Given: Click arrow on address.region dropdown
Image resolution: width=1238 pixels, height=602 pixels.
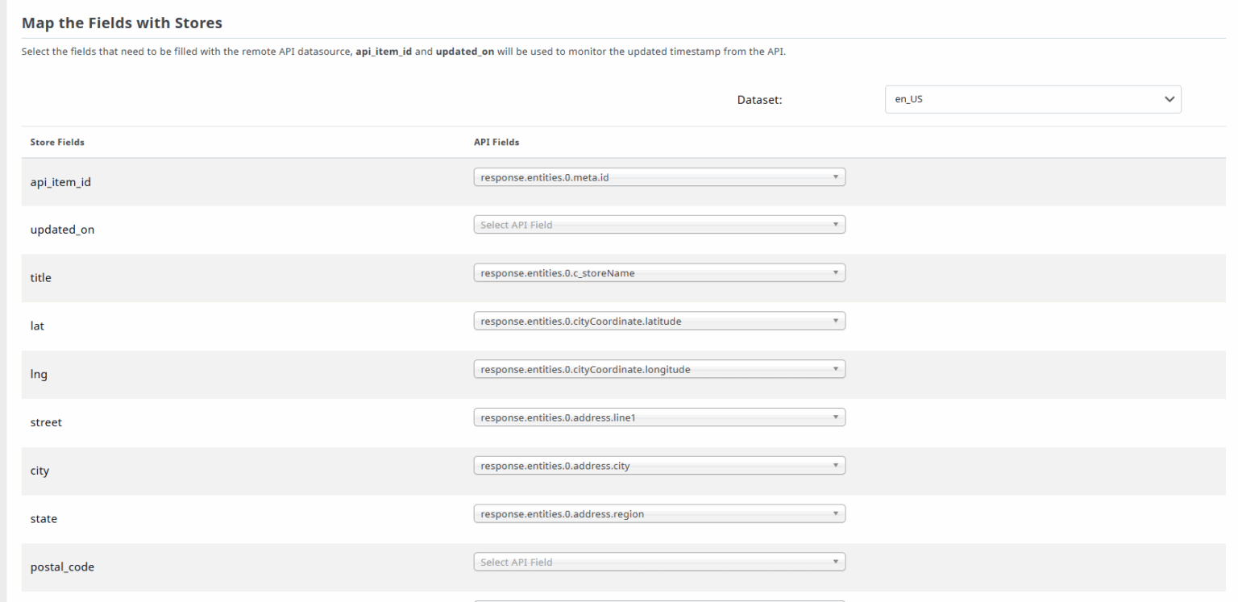Looking at the screenshot, I should coord(836,514).
